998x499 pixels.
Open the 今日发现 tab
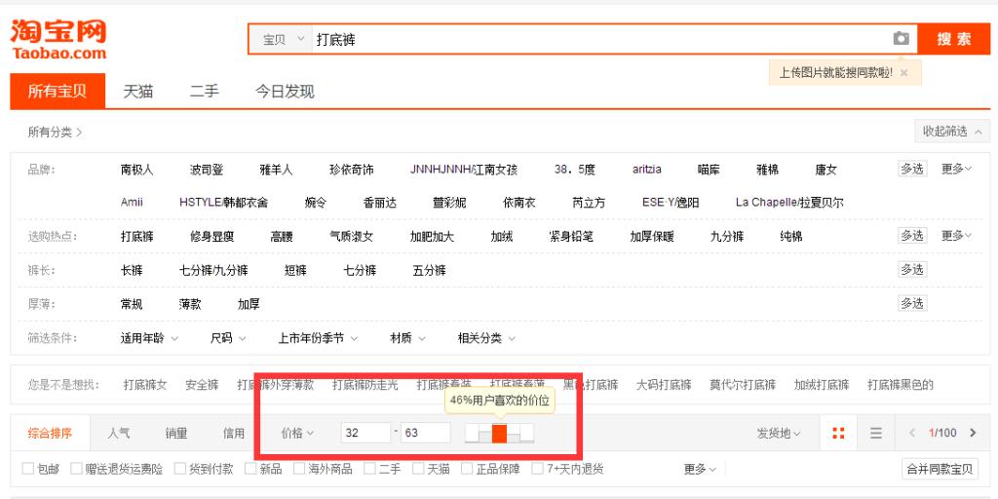click(286, 91)
